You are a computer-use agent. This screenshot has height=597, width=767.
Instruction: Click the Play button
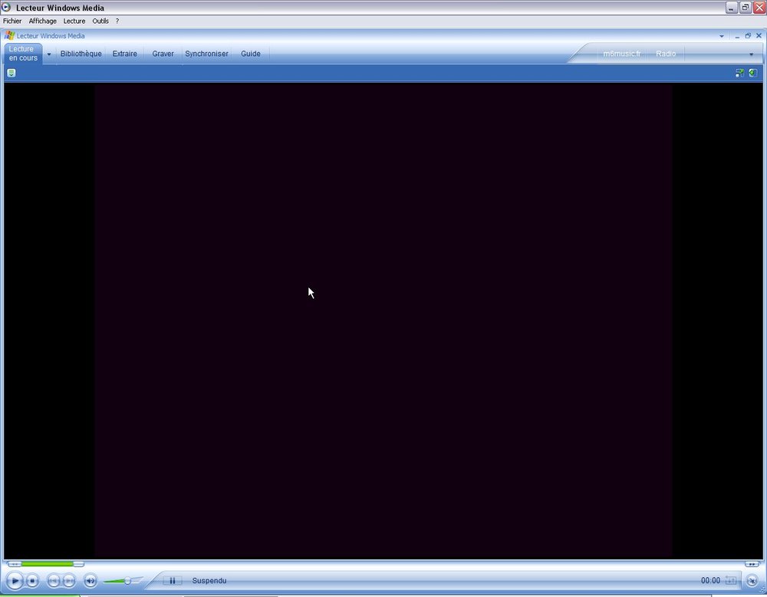pos(15,581)
